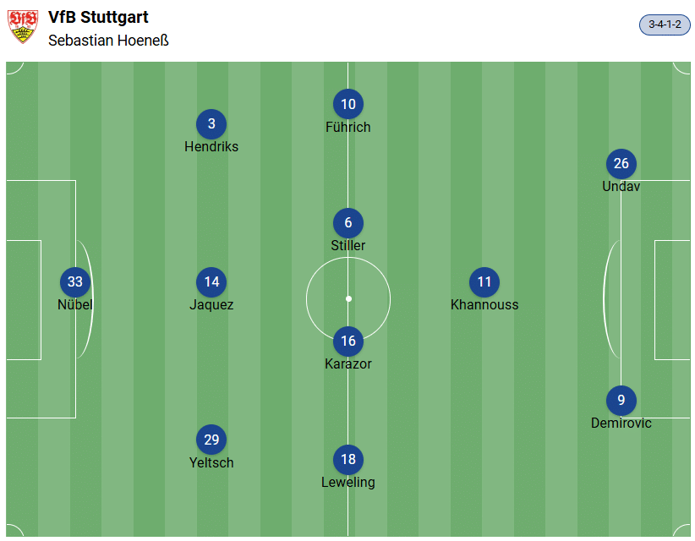Click the number 29 Yeltsch player marker
Viewport: 695px width, 541px height.
(x=211, y=440)
